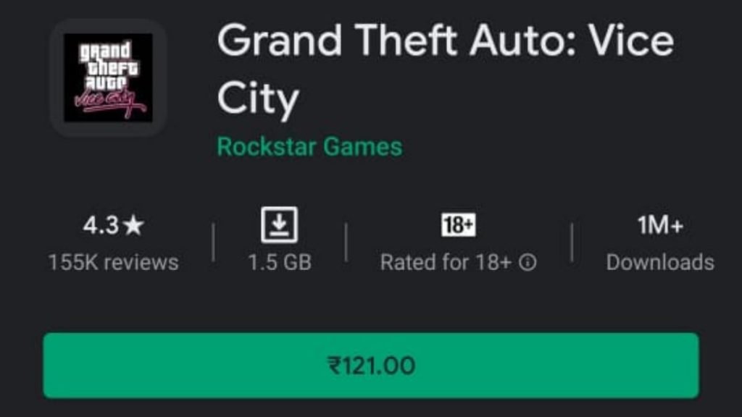This screenshot has height=417, width=742.
Task: Click the 1M+ downloads count
Action: tap(660, 225)
